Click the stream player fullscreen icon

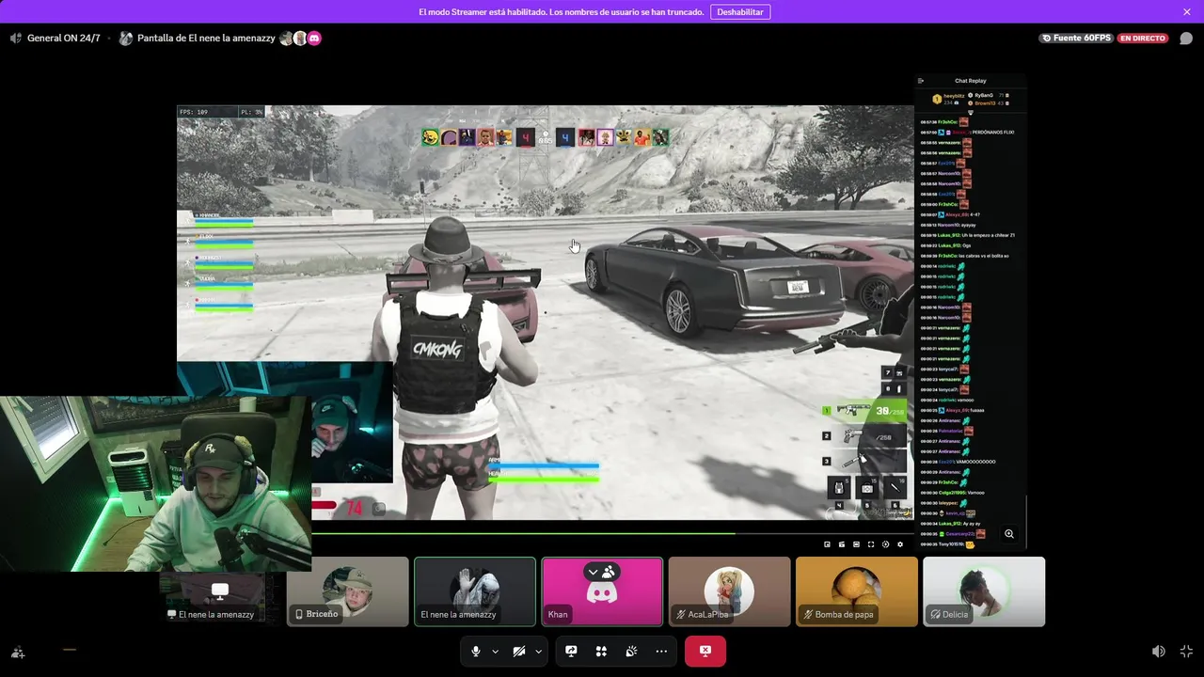pyautogui.click(x=871, y=544)
